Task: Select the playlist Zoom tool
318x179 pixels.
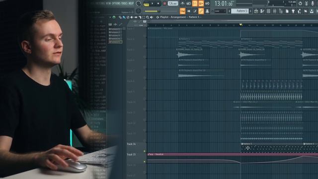Action: click(x=148, y=17)
